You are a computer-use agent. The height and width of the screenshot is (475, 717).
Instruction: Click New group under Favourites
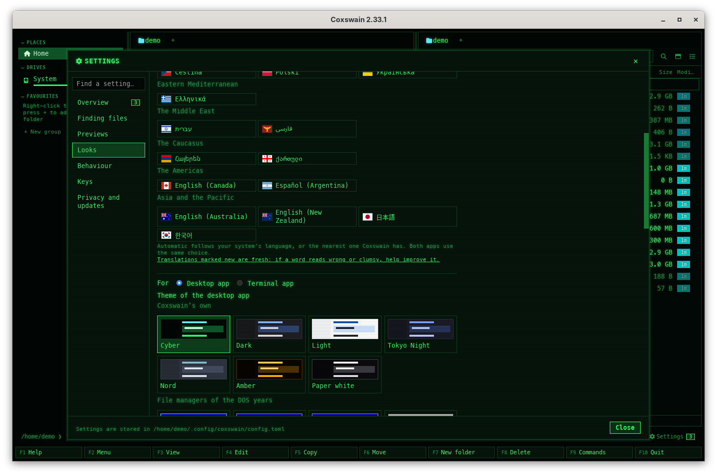click(x=43, y=132)
